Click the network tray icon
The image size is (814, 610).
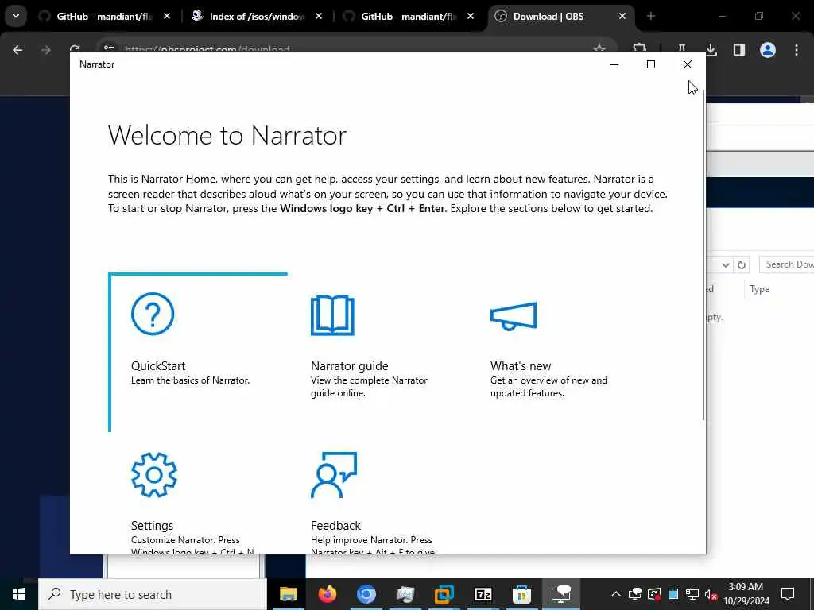coord(692,594)
